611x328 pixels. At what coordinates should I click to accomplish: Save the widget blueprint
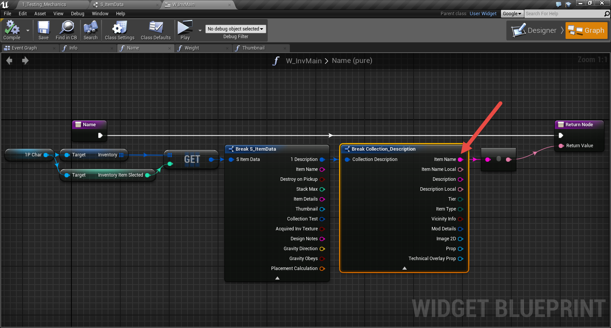pyautogui.click(x=44, y=30)
